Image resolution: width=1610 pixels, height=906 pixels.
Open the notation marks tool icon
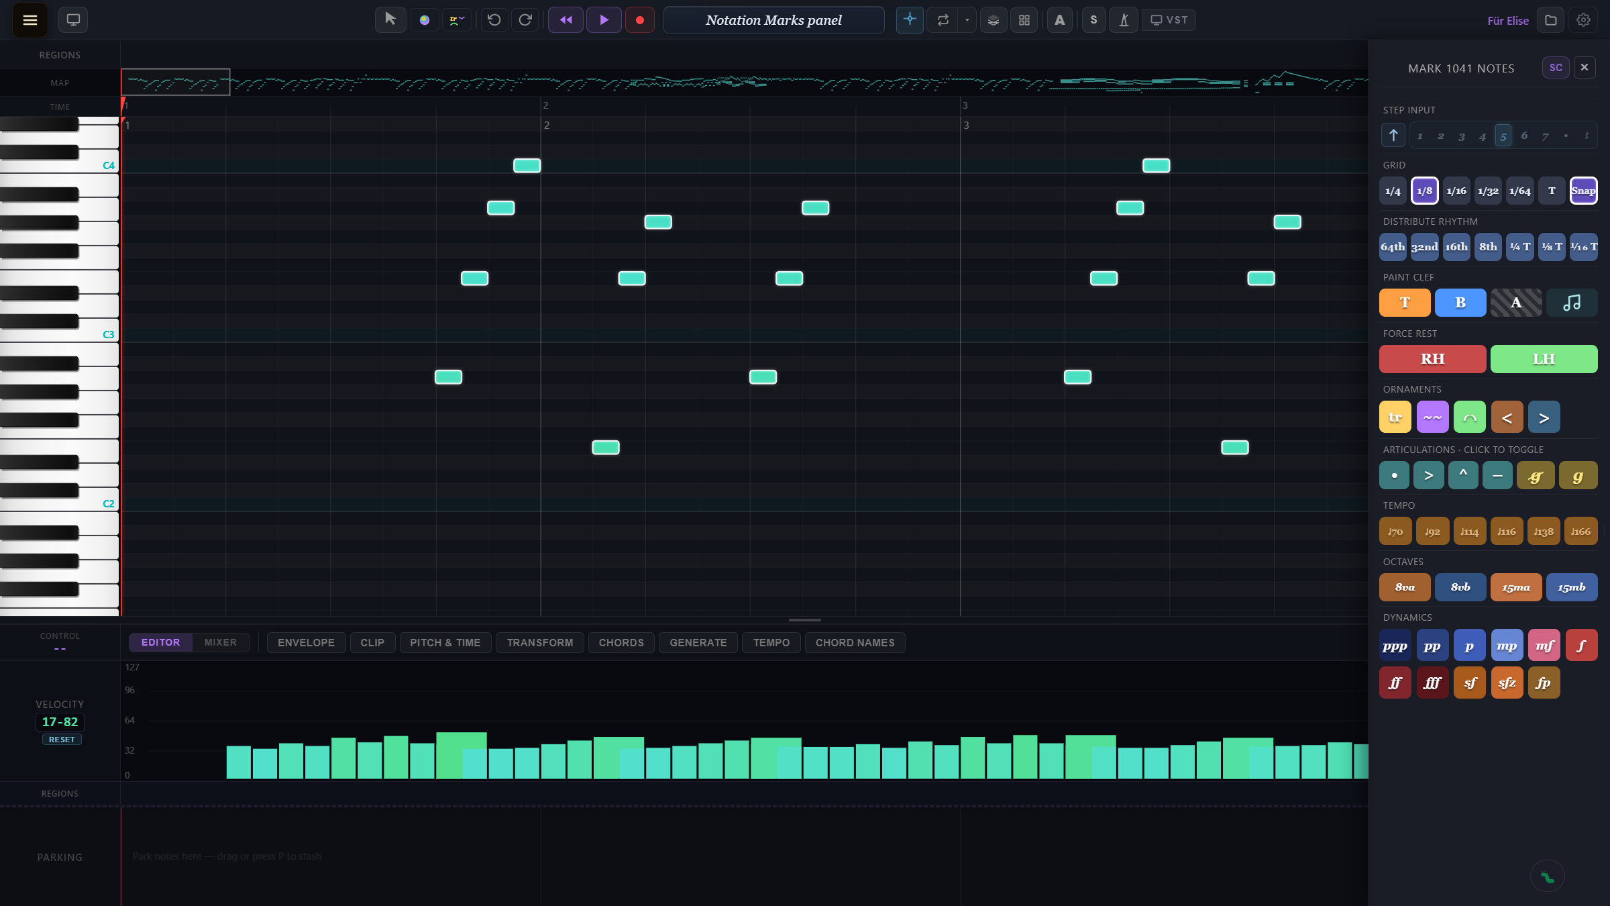point(457,20)
